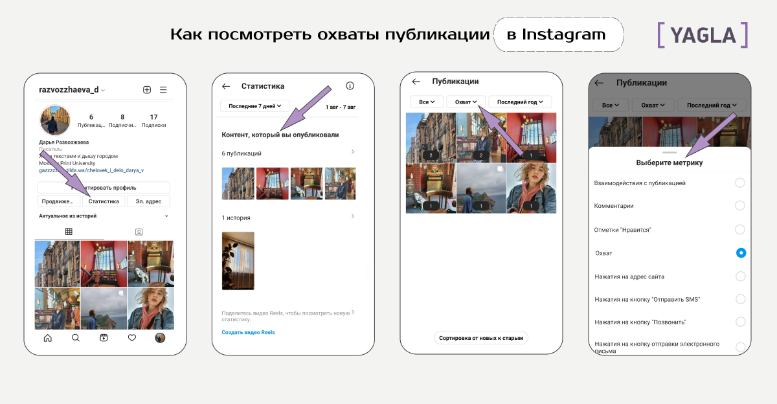Open the Последние 7 дней dropdown
The image size is (777, 404).
pos(255,106)
